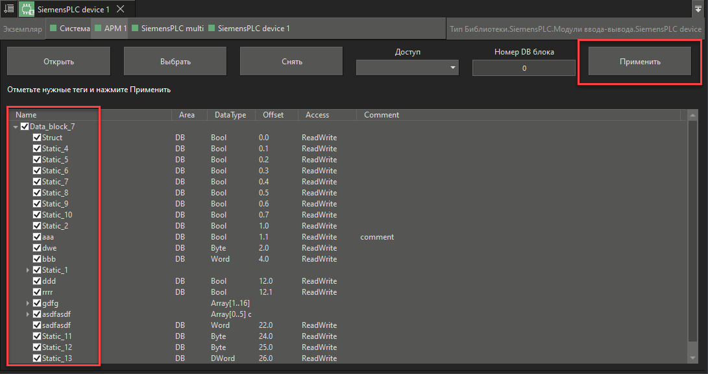The height and width of the screenshot is (374, 708).
Task: Uncheck the aaa checkbox
Action: (37, 237)
